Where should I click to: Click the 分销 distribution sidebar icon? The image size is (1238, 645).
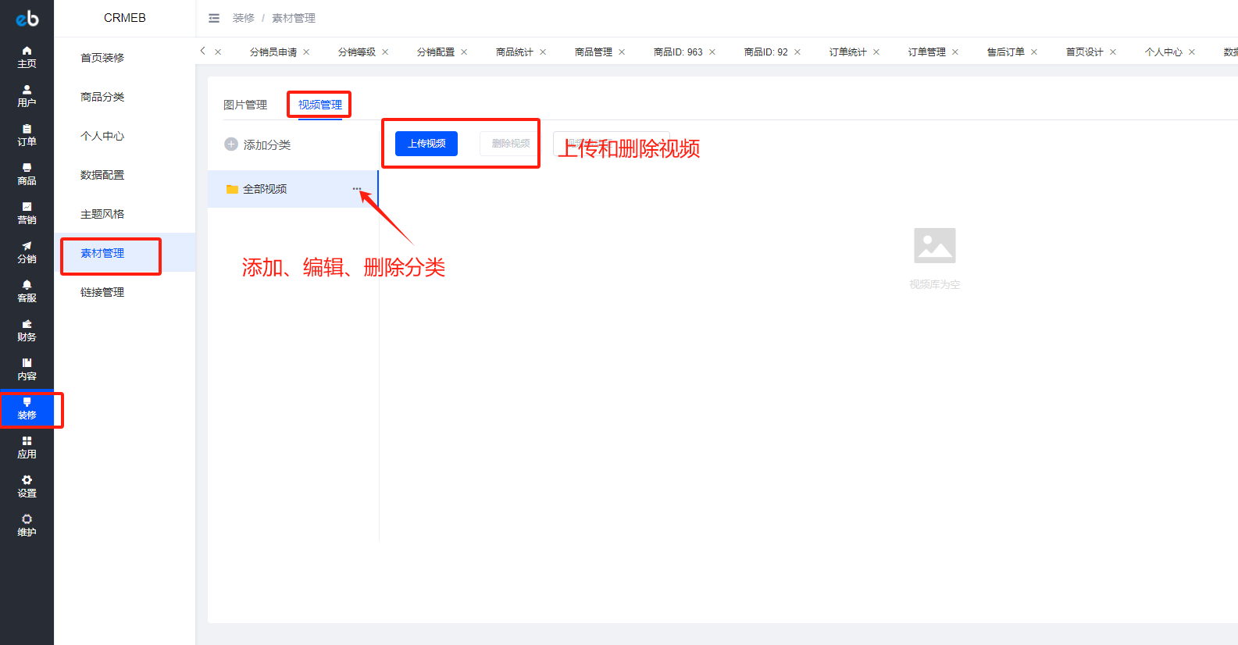point(27,247)
